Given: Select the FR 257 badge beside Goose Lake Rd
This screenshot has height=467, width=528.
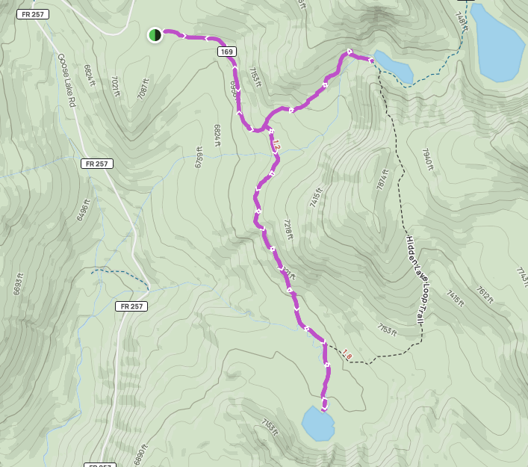Looking at the screenshot, I should click(x=97, y=164).
